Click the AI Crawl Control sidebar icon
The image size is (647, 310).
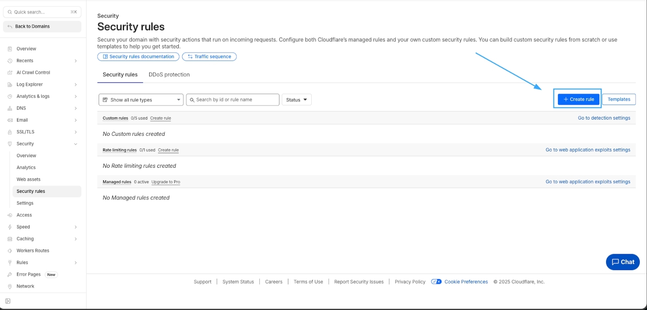pos(10,73)
